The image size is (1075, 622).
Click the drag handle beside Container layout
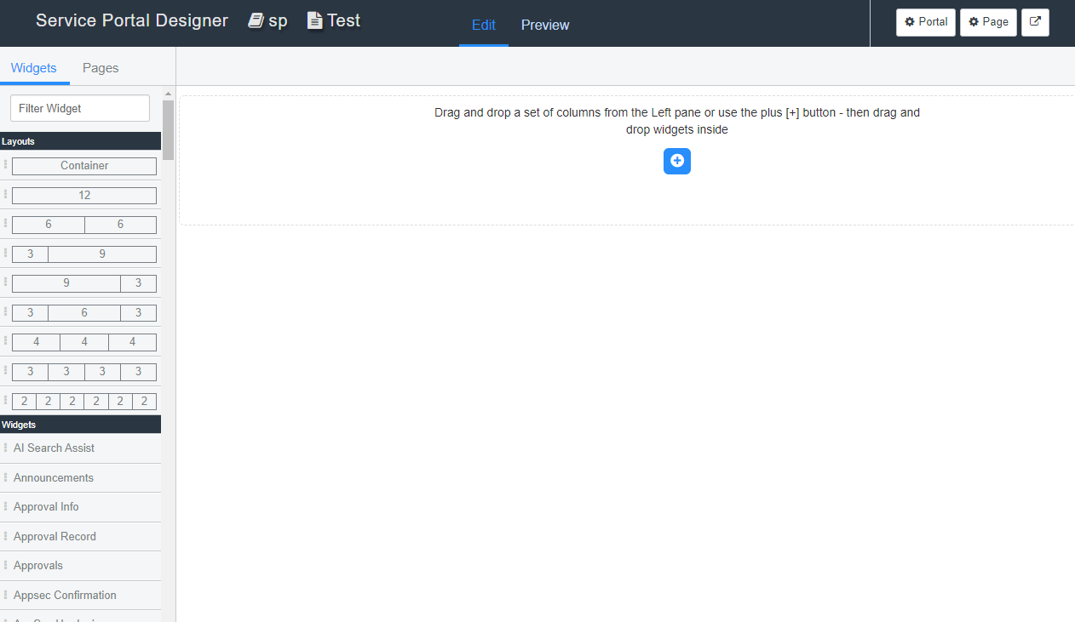coord(5,166)
